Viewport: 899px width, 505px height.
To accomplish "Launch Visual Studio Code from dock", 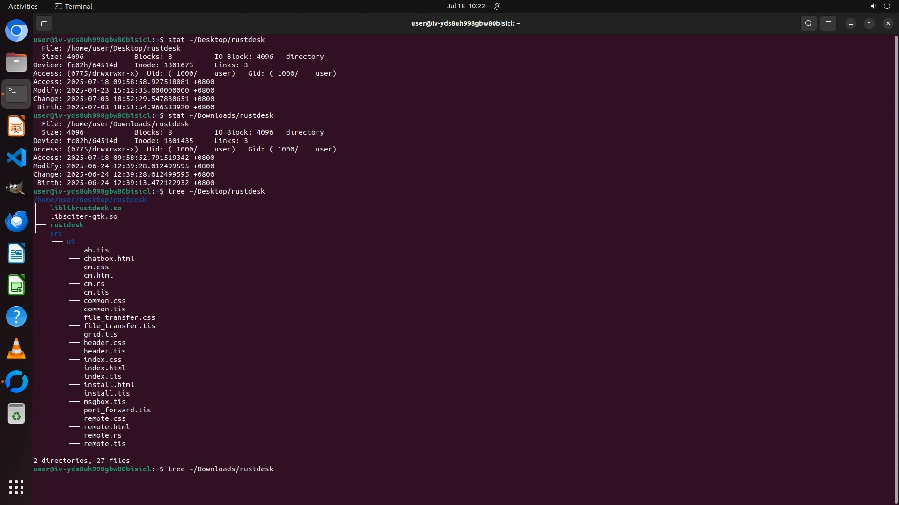I will [x=16, y=158].
